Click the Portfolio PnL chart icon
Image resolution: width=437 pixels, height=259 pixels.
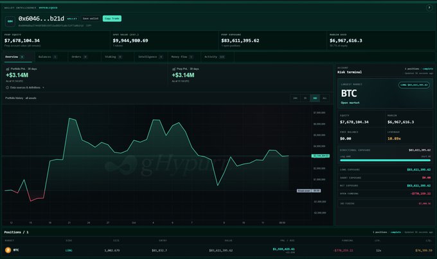tap(8, 69)
